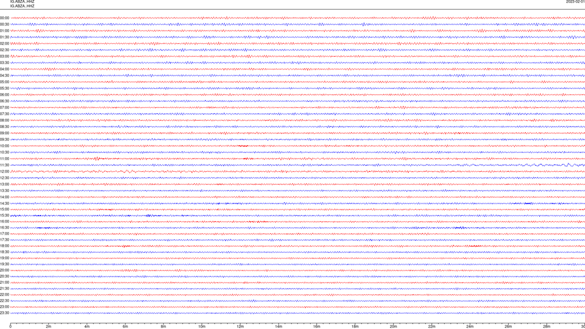
Task: Click the 08:00 time label
Action: (x=4, y=121)
